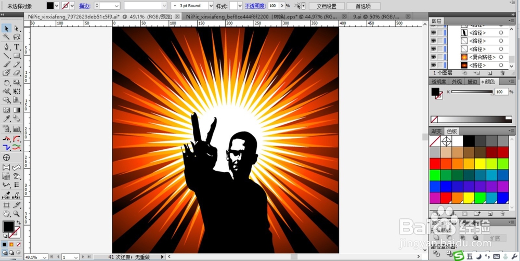Select the Line Segment tool
Screen dimensions: 520x261
coord(6,56)
